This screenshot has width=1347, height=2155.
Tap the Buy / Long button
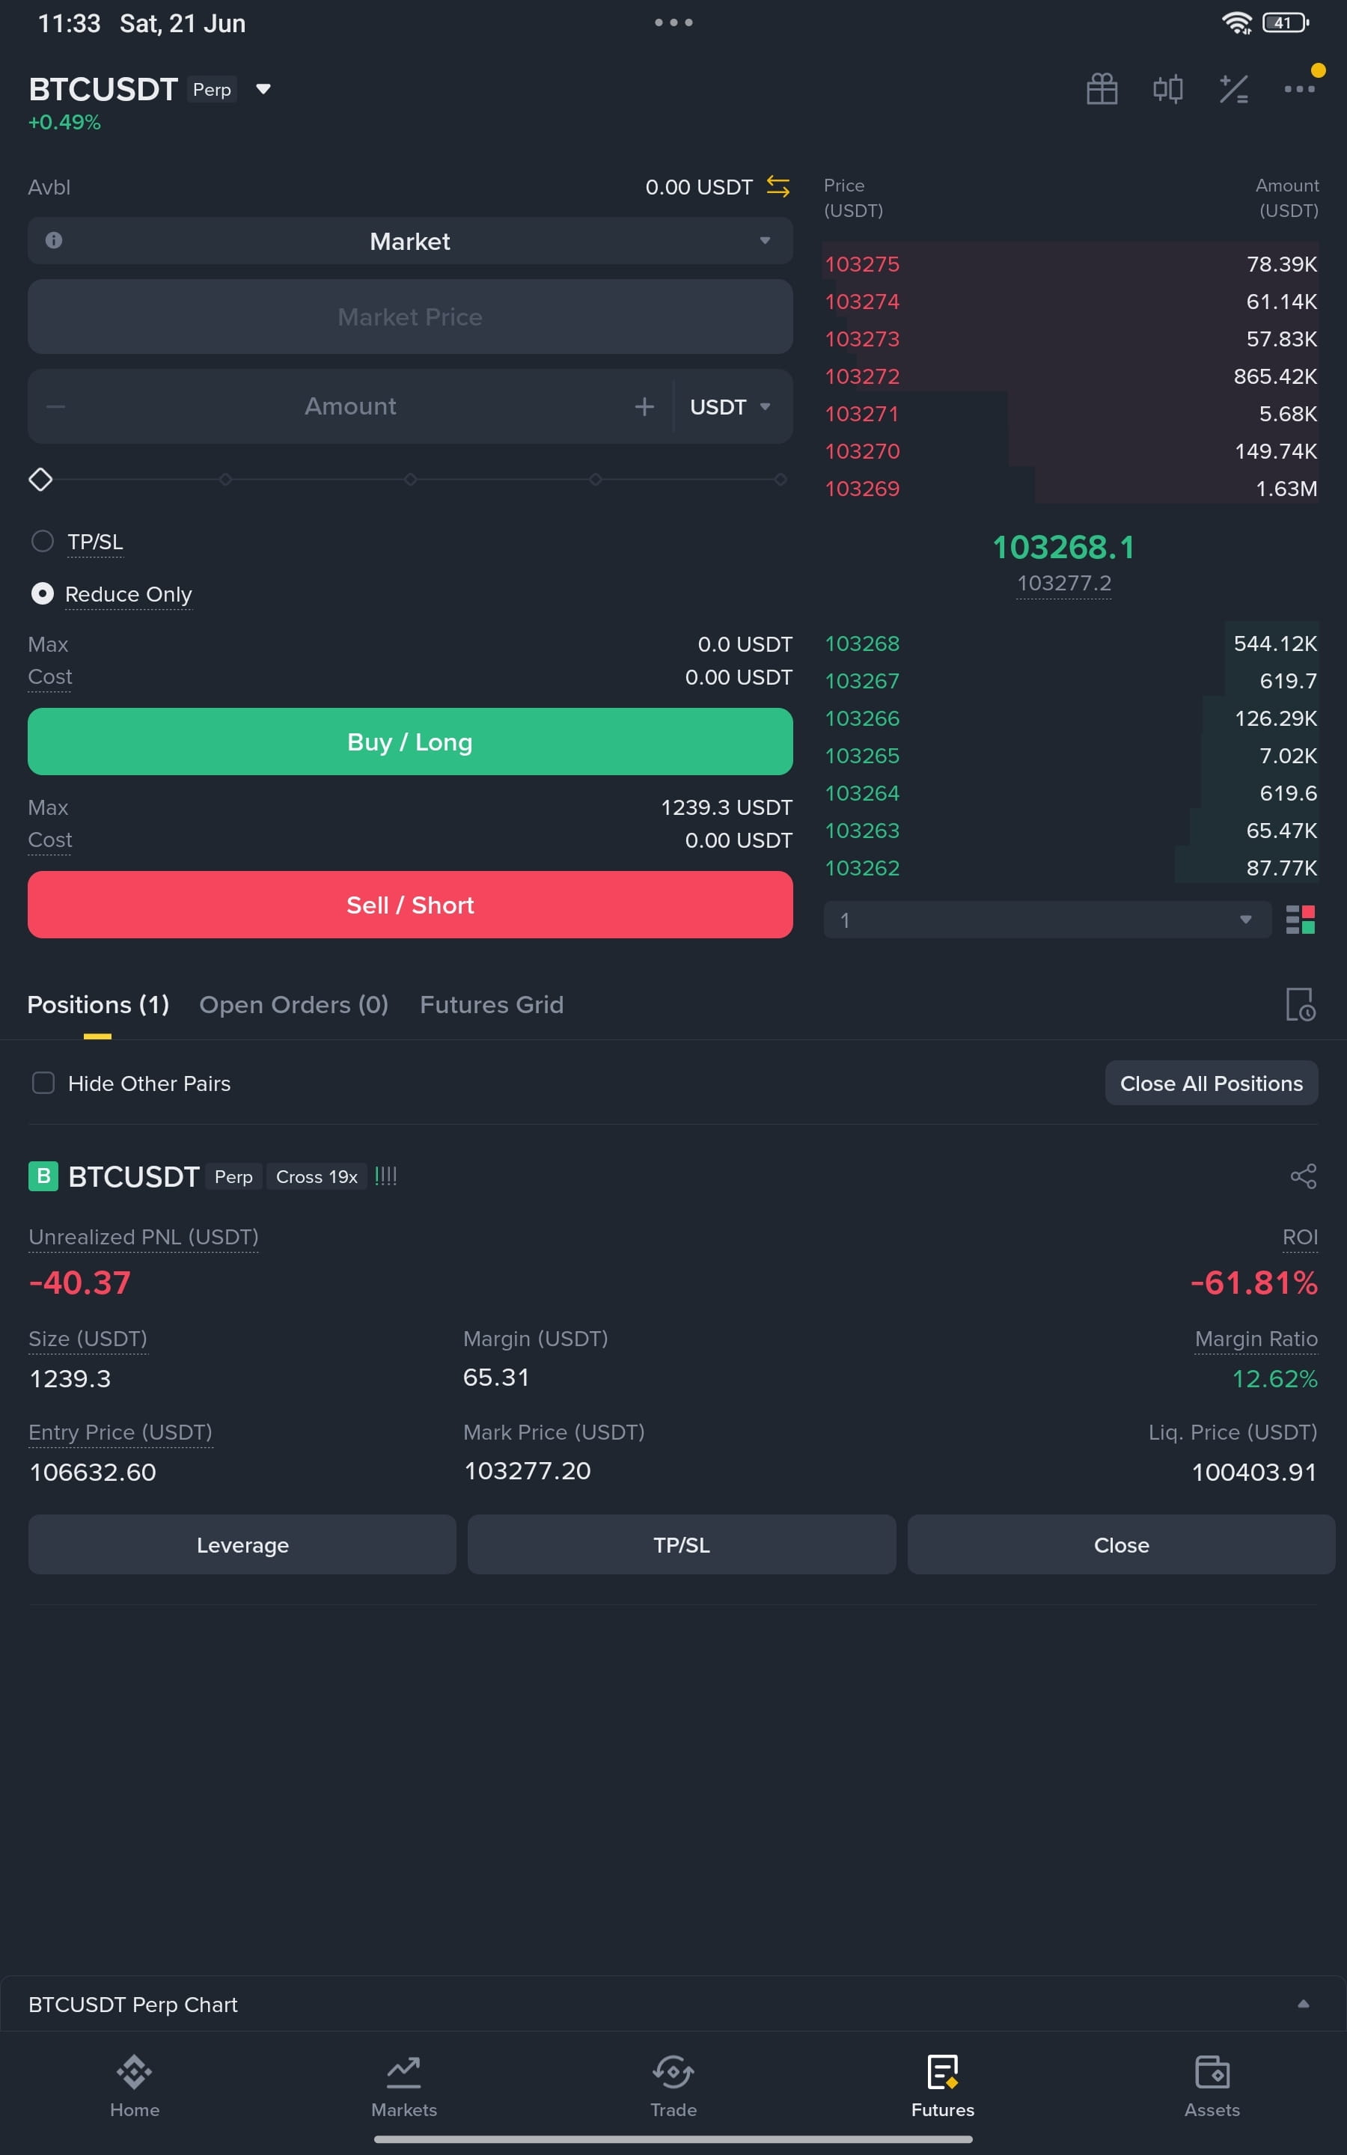(x=410, y=742)
